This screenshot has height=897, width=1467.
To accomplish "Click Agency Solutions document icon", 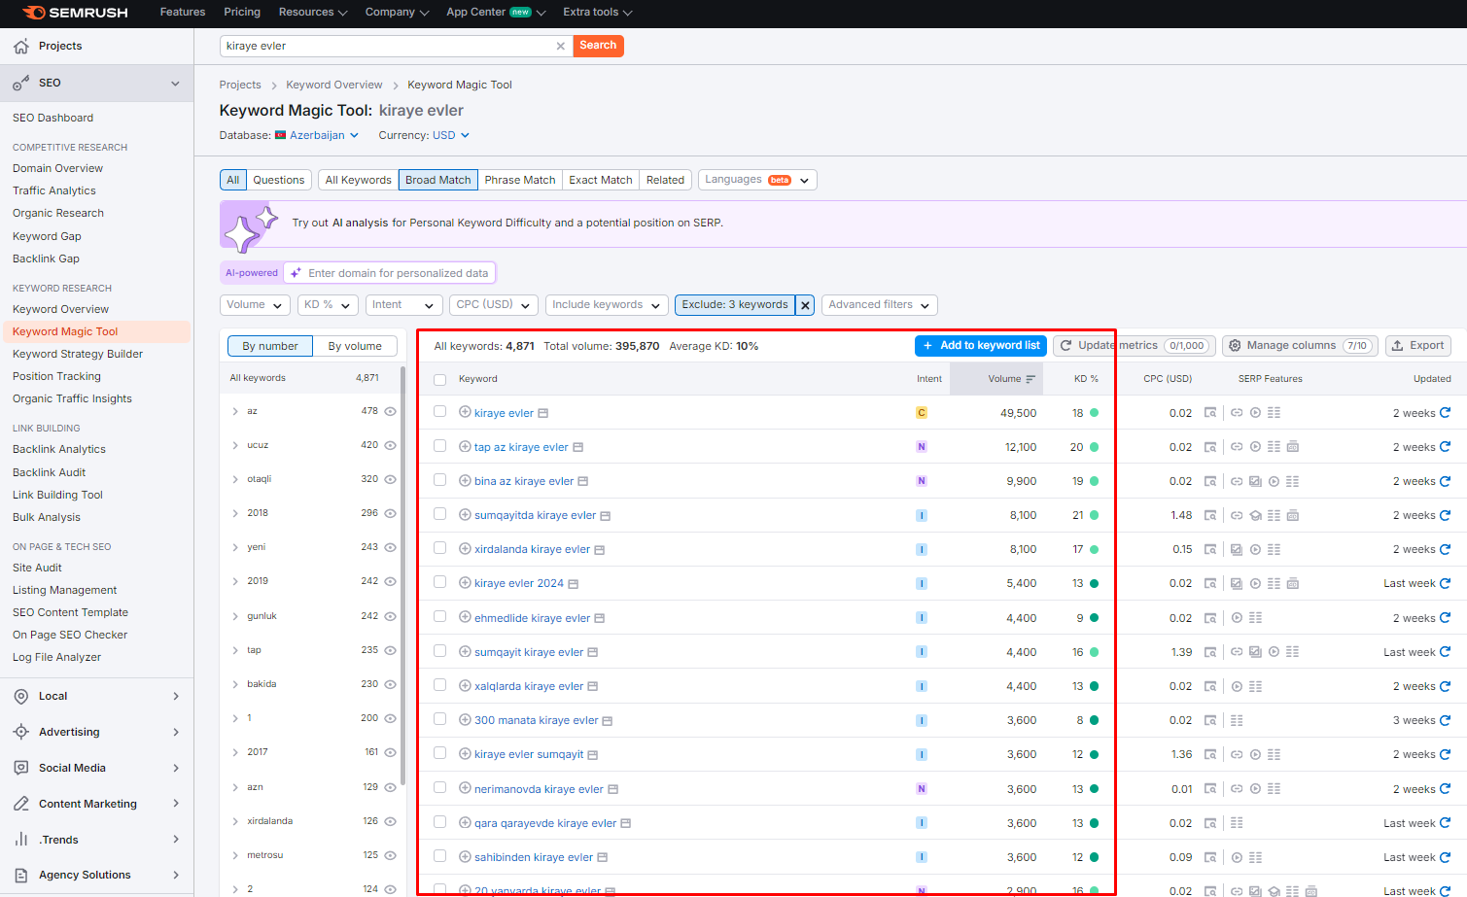I will coord(20,875).
